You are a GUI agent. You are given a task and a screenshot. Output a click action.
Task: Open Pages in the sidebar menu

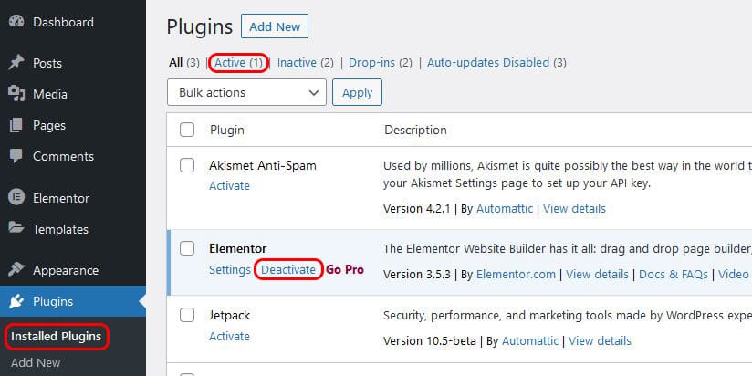(x=49, y=125)
